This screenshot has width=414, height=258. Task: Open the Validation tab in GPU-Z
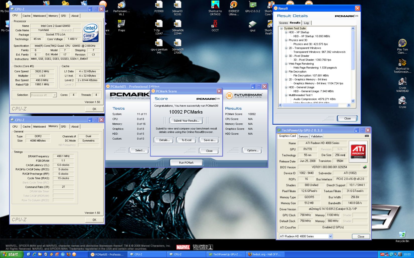coord(316,136)
